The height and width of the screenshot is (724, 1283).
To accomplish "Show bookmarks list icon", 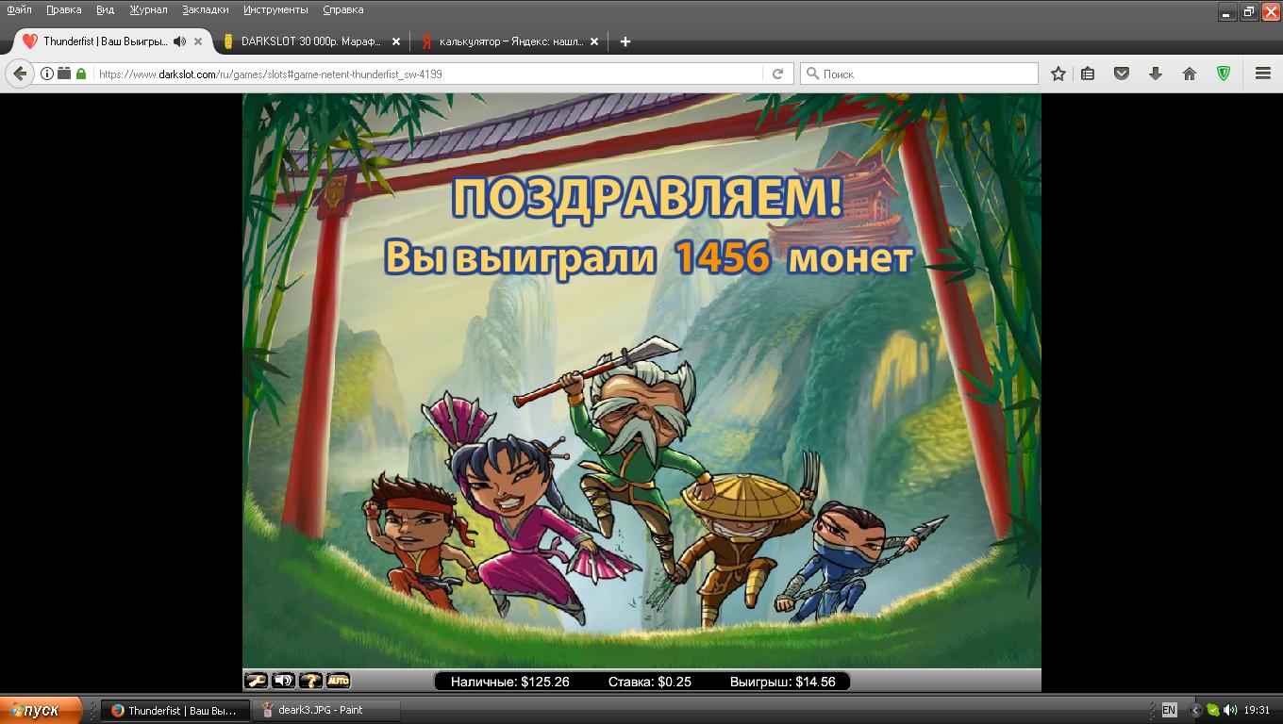I will click(1088, 74).
